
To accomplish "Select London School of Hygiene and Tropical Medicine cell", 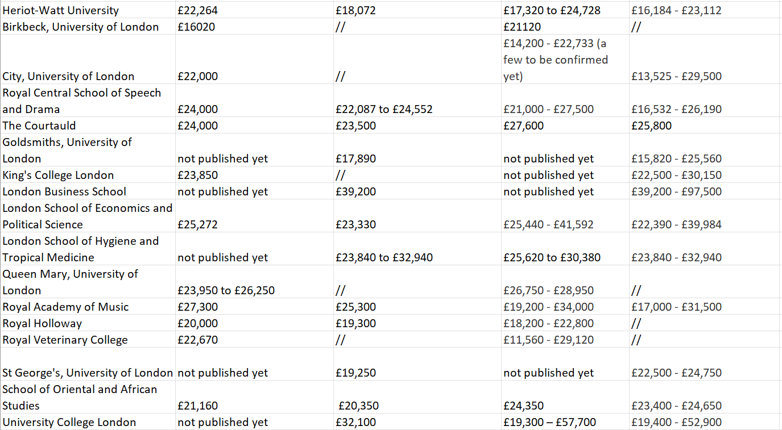I will click(81, 249).
